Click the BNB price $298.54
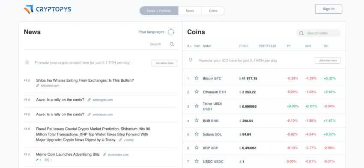The width and height of the screenshot is (364, 168). click(x=246, y=121)
